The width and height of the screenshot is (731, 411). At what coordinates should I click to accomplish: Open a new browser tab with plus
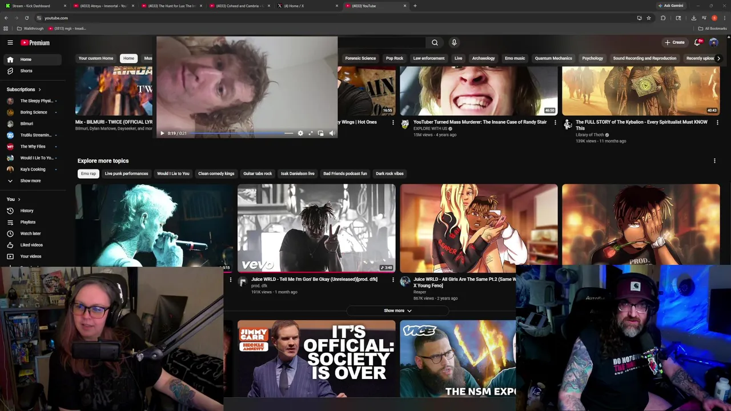[x=415, y=6]
